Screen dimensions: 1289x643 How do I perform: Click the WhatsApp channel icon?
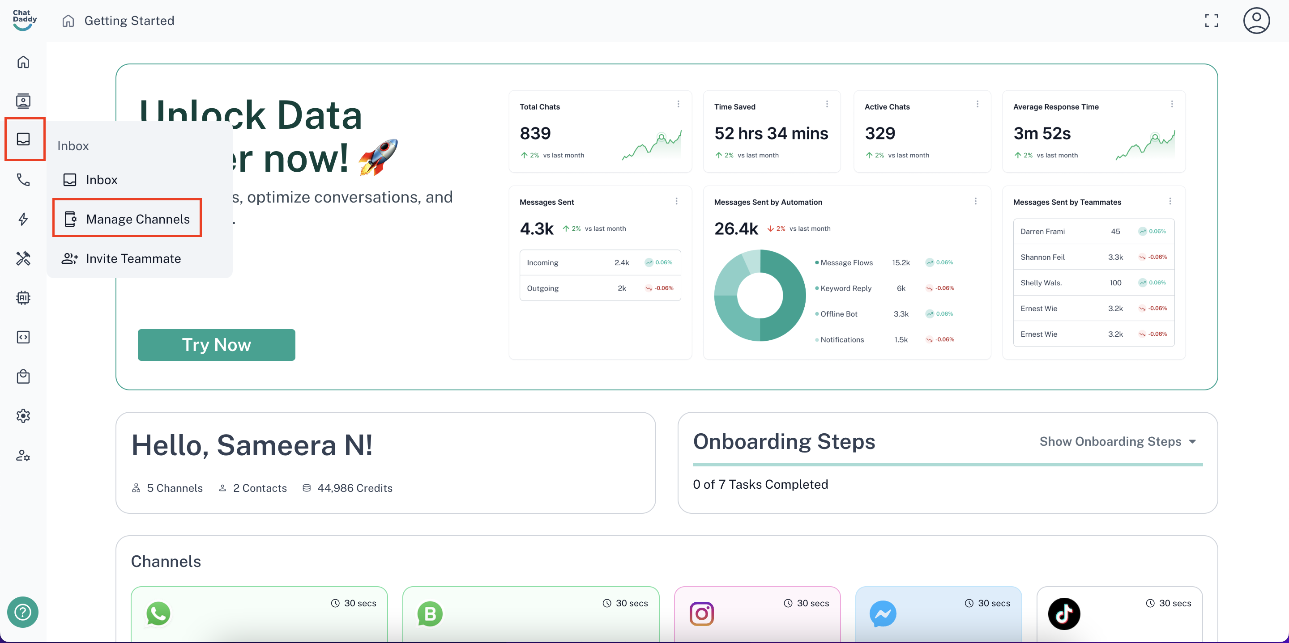point(158,613)
